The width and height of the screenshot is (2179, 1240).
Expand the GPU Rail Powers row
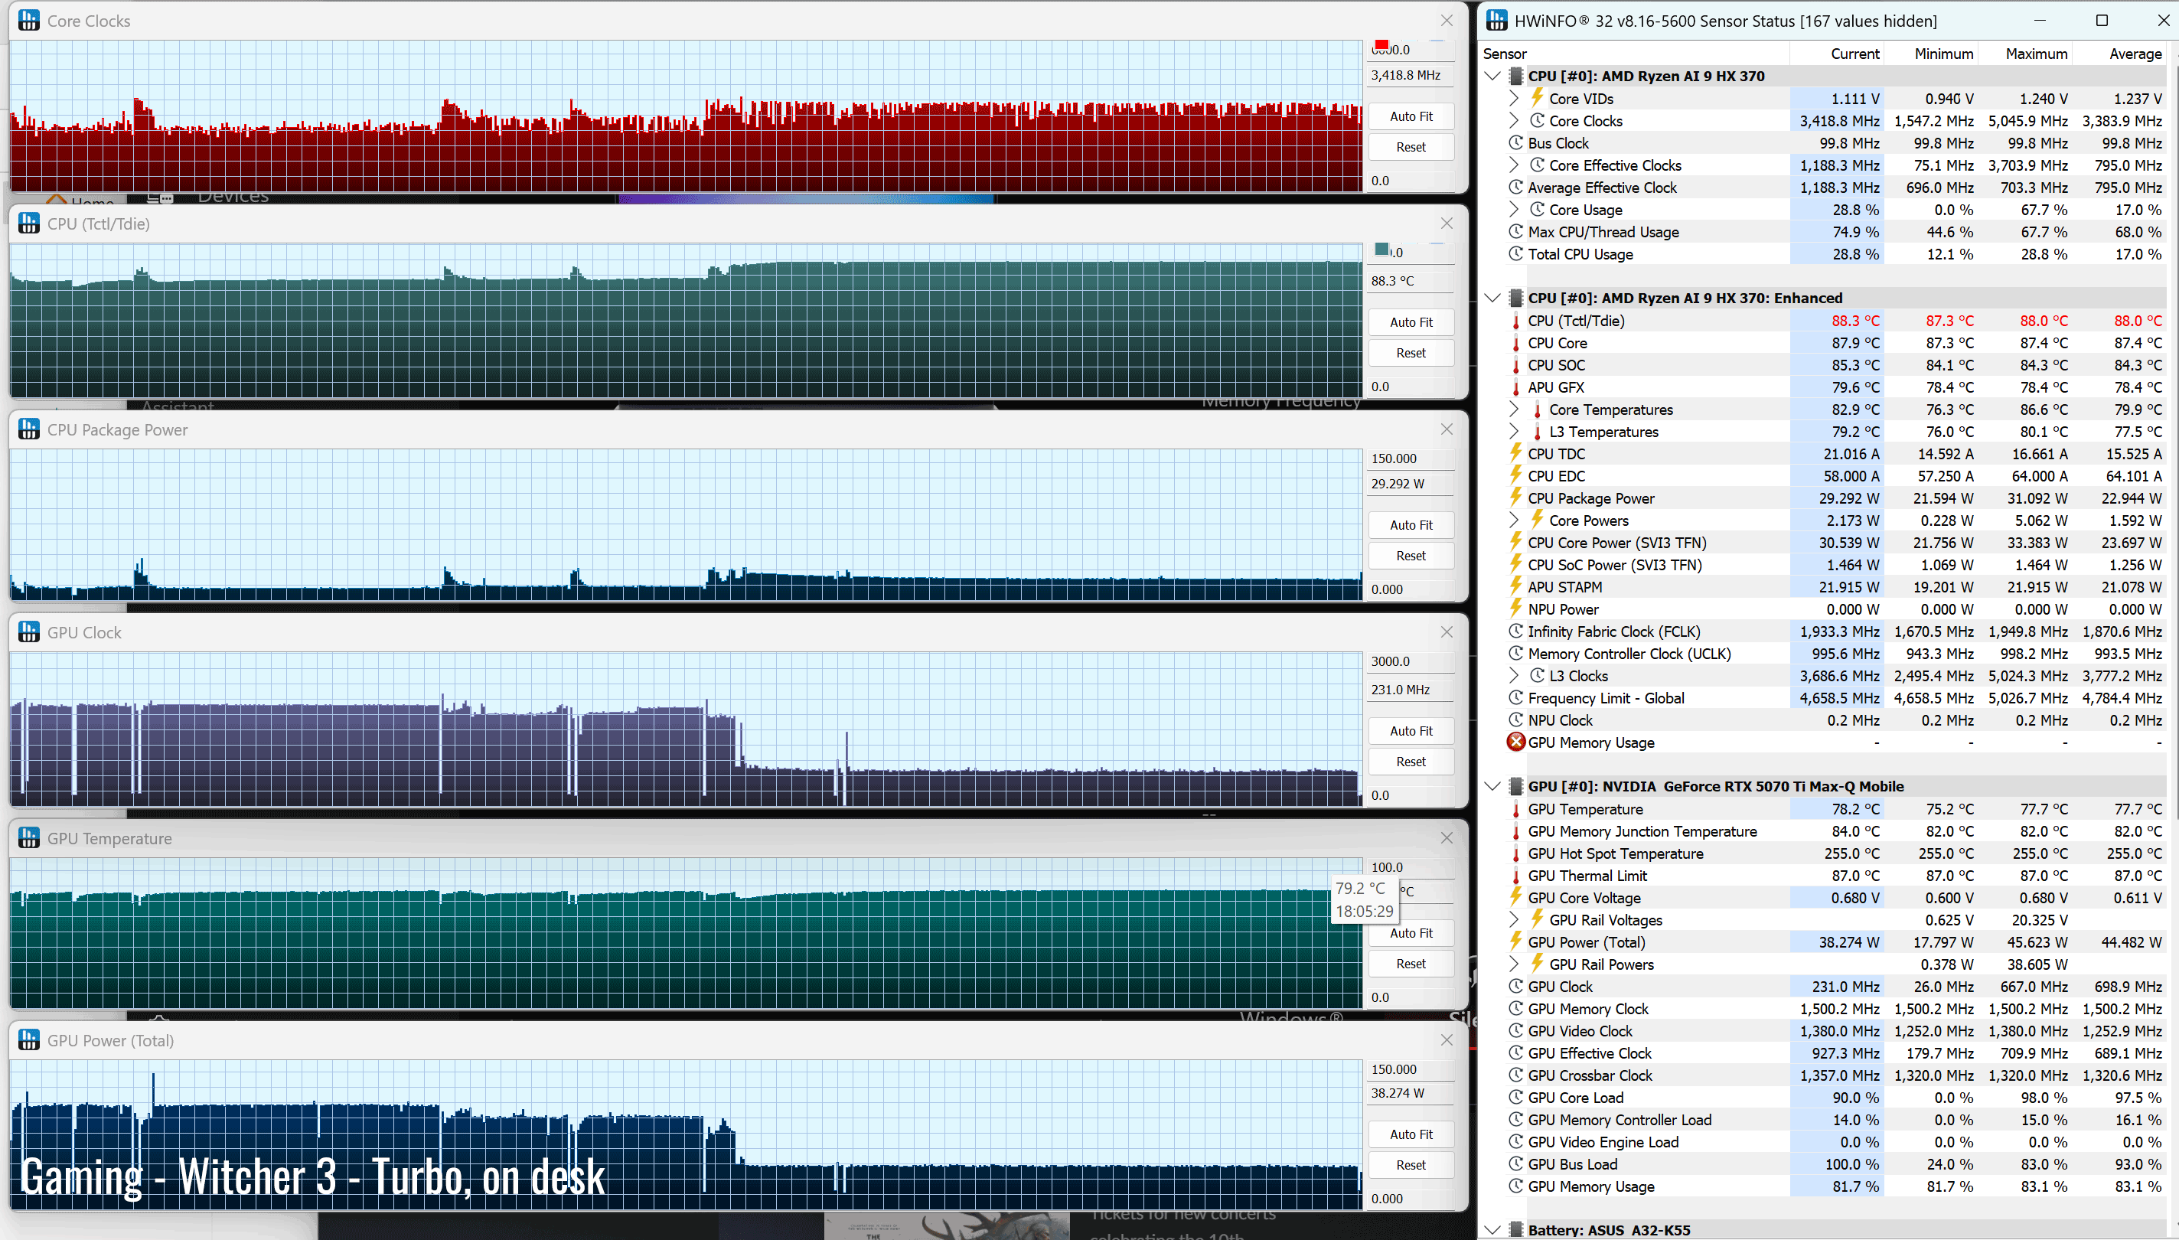click(1514, 964)
